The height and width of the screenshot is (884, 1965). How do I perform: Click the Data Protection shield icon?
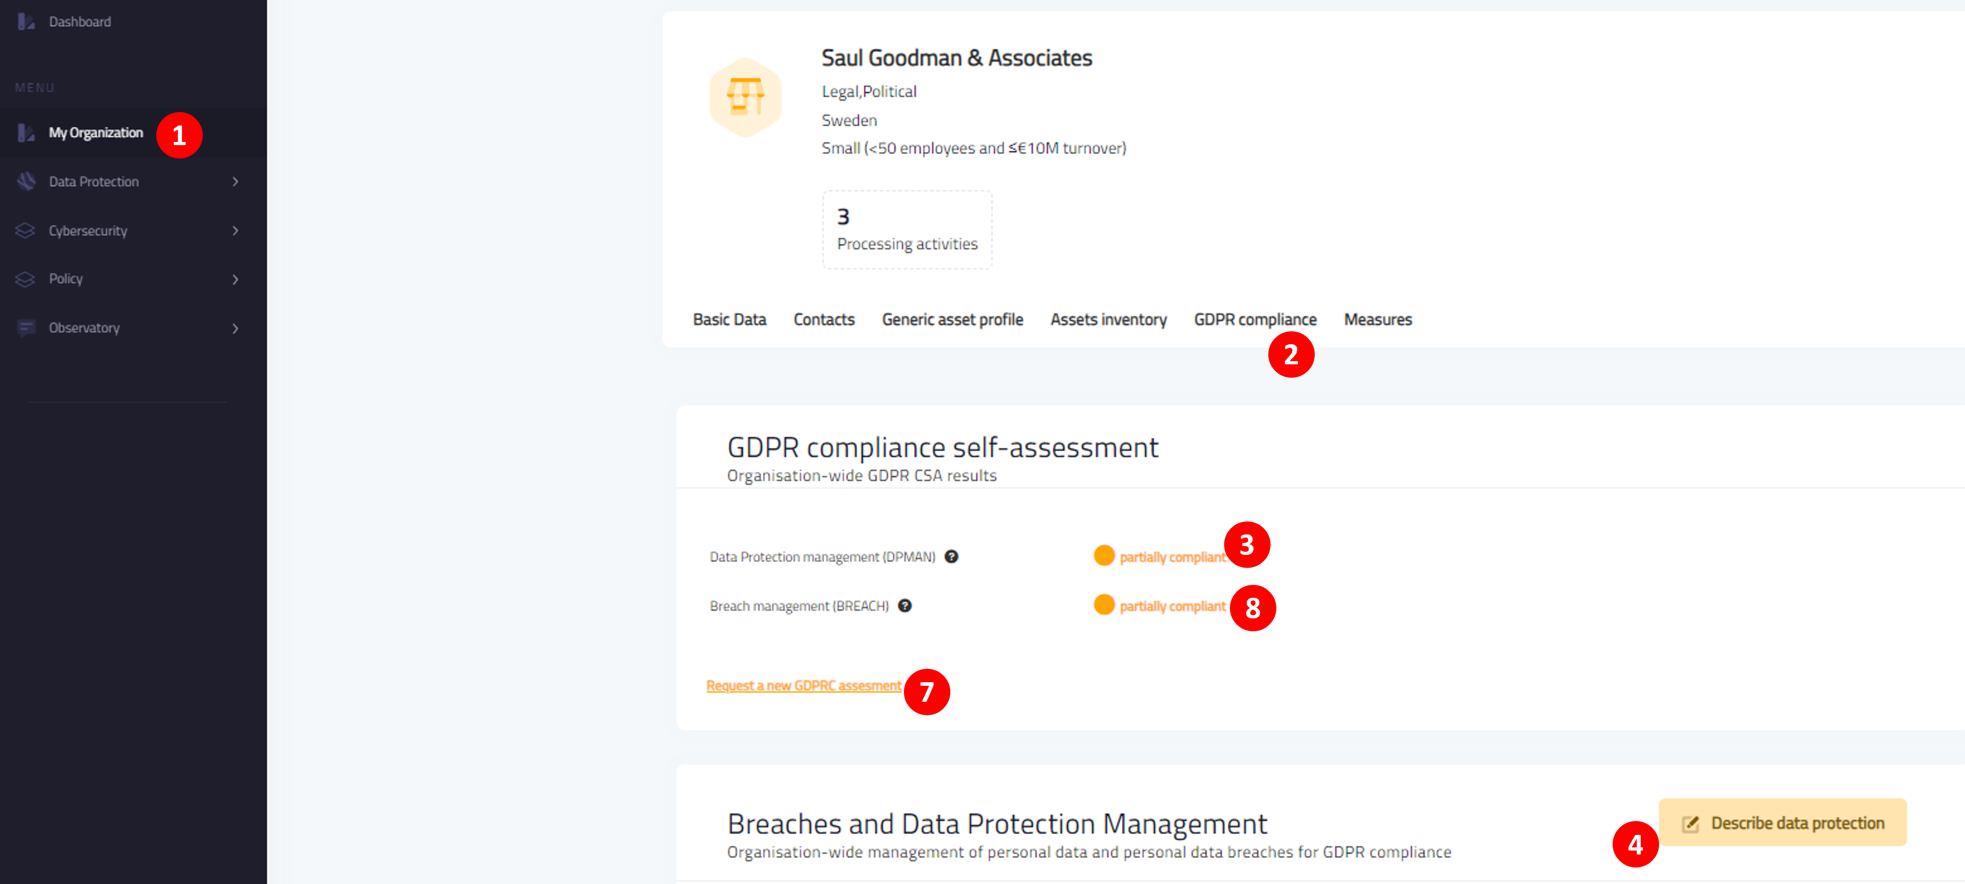26,182
